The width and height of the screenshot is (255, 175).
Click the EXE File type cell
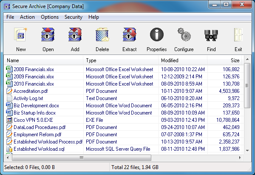(94, 120)
